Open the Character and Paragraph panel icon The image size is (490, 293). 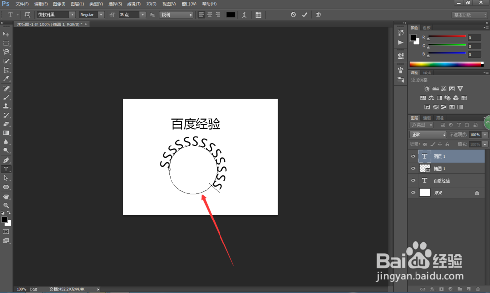258,15
